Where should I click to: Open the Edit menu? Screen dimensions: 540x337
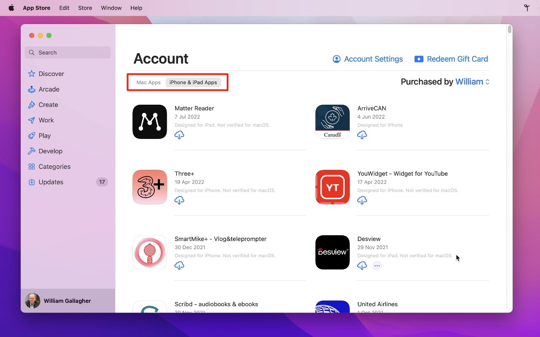pos(64,8)
